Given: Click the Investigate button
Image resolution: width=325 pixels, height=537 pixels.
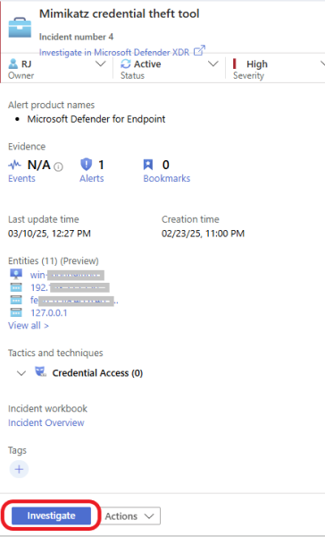Looking at the screenshot, I should (x=51, y=516).
